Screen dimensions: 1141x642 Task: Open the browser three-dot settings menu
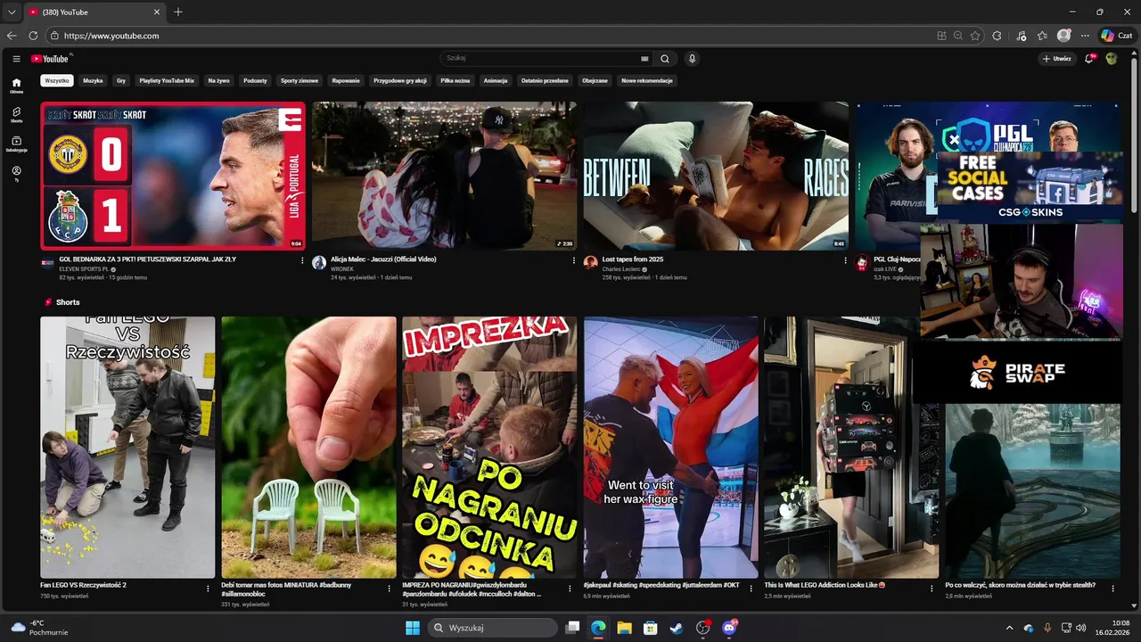pyautogui.click(x=1085, y=36)
